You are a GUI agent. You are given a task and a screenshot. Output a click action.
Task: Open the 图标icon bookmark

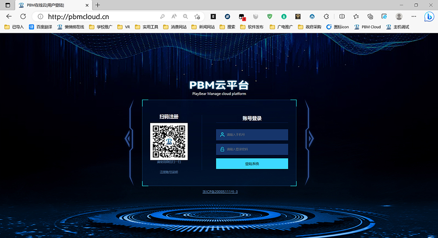pyautogui.click(x=338, y=27)
